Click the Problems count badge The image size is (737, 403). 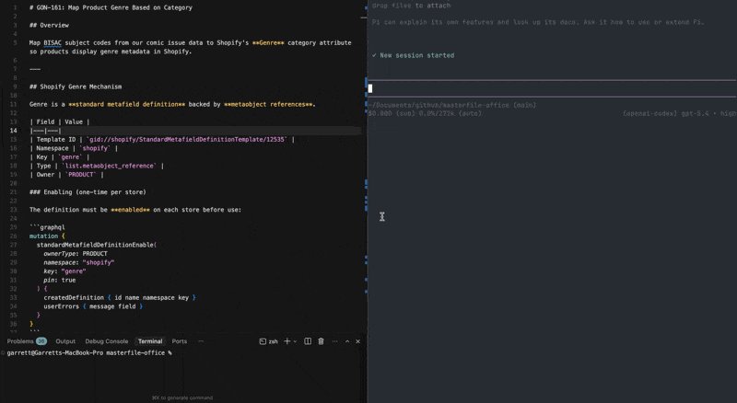click(41, 341)
